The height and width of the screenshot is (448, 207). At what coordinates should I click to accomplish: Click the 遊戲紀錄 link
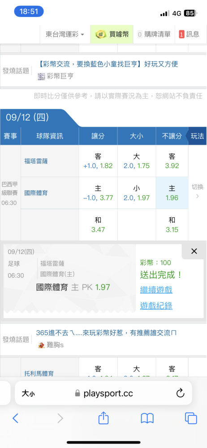156,306
